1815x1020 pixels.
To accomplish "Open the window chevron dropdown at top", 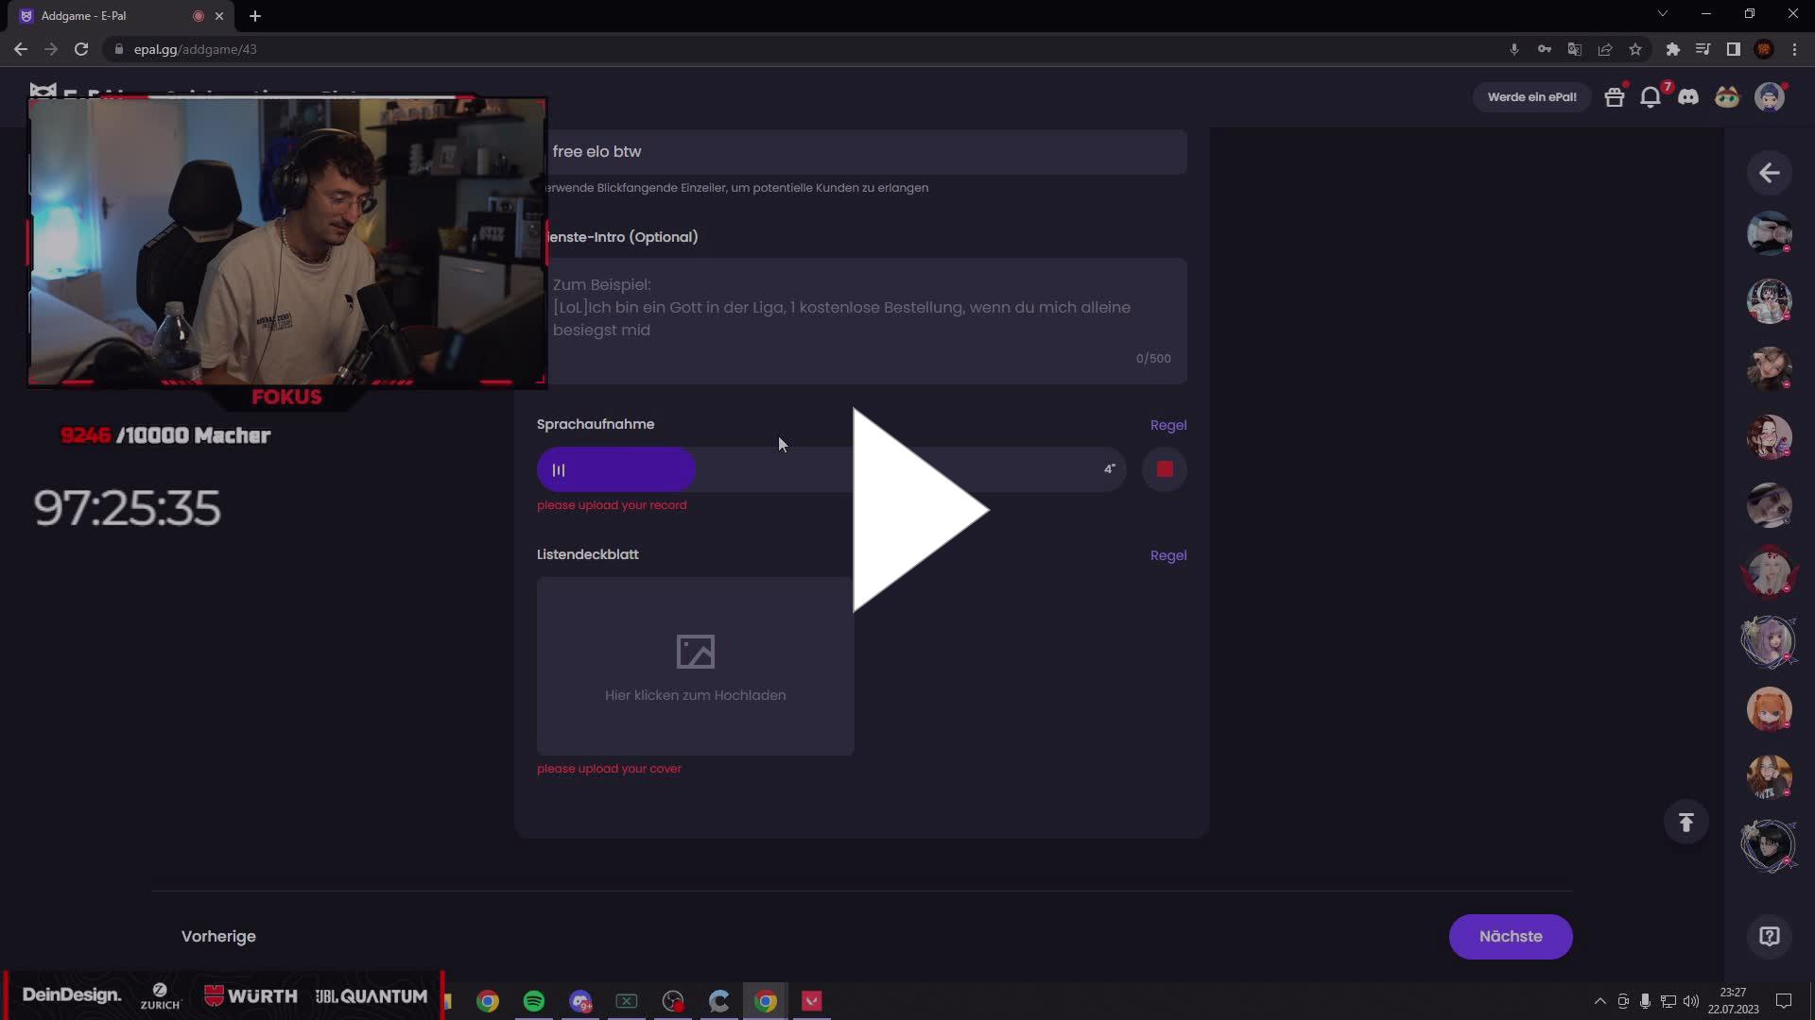I will tap(1663, 13).
